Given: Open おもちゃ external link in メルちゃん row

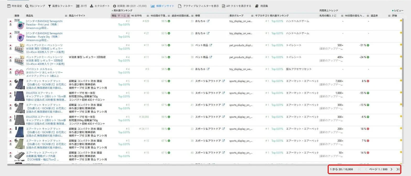Looking at the screenshot, I should pyautogui.click(x=208, y=69).
